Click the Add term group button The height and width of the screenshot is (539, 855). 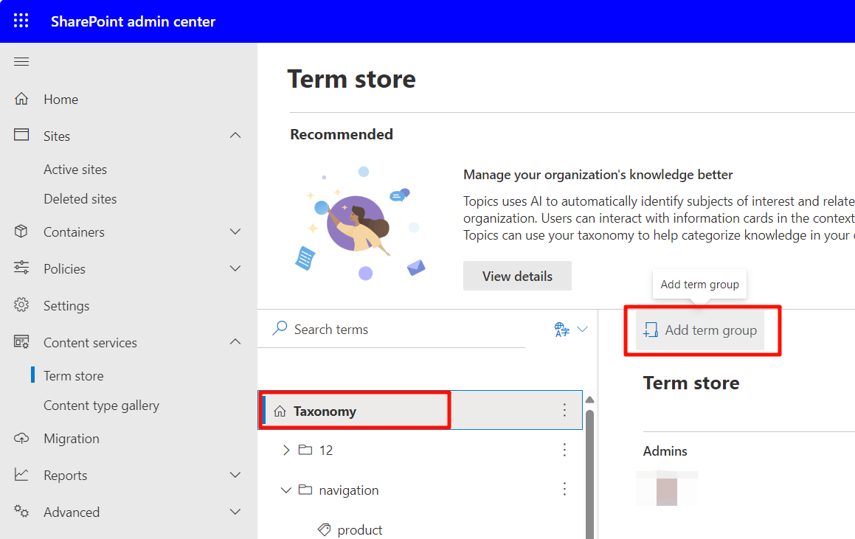coord(700,330)
